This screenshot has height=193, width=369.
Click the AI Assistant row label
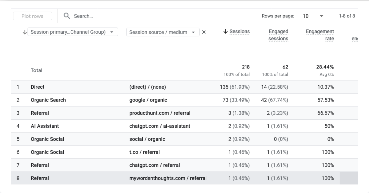pos(45,126)
